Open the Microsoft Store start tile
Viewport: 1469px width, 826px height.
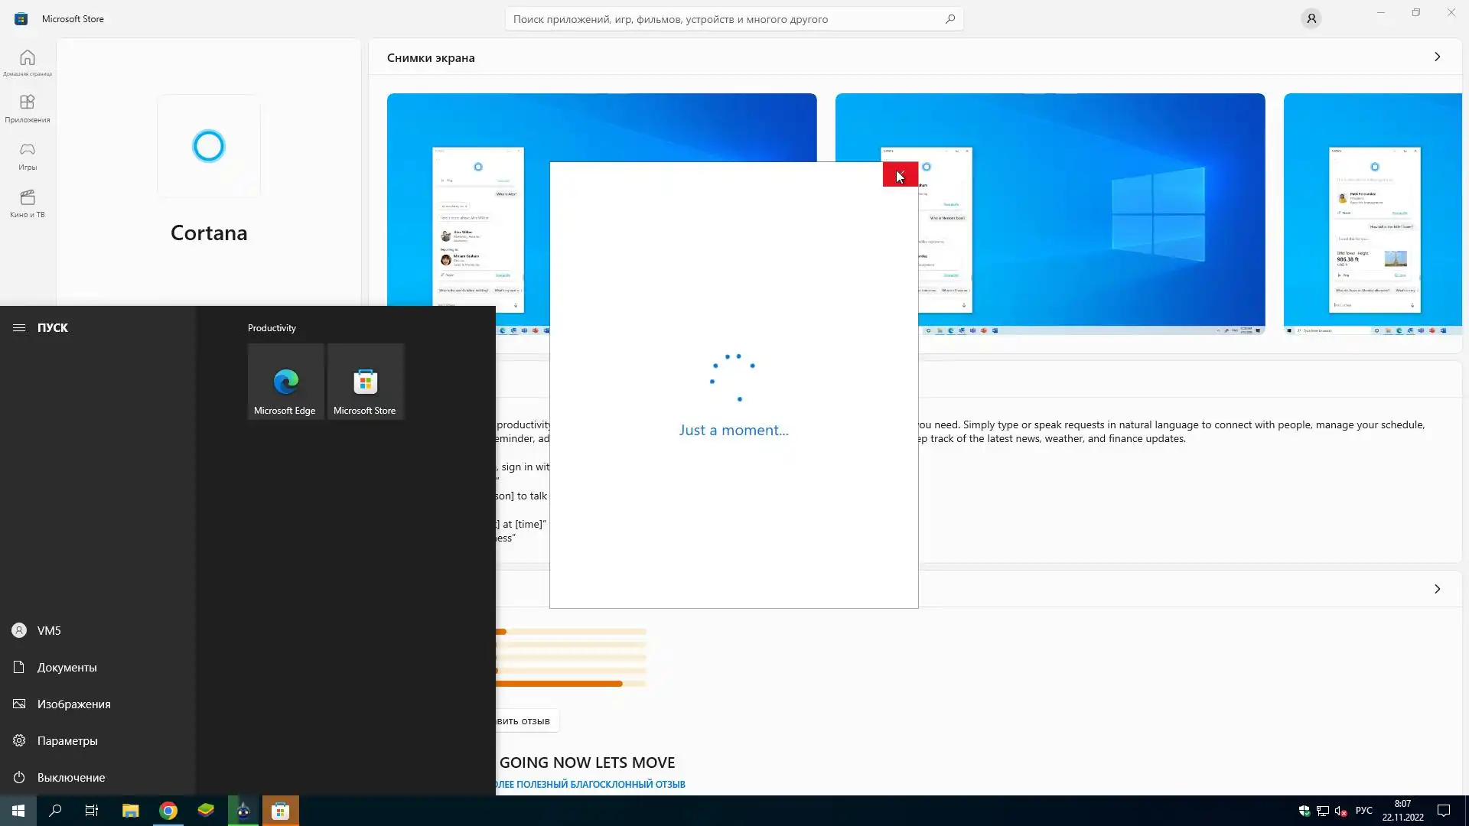click(x=365, y=381)
